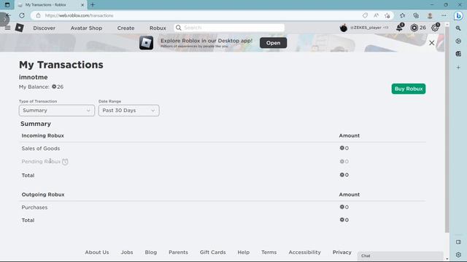Click Open on the Desktop app banner
Screen dimensions: 467x262
point(273,43)
